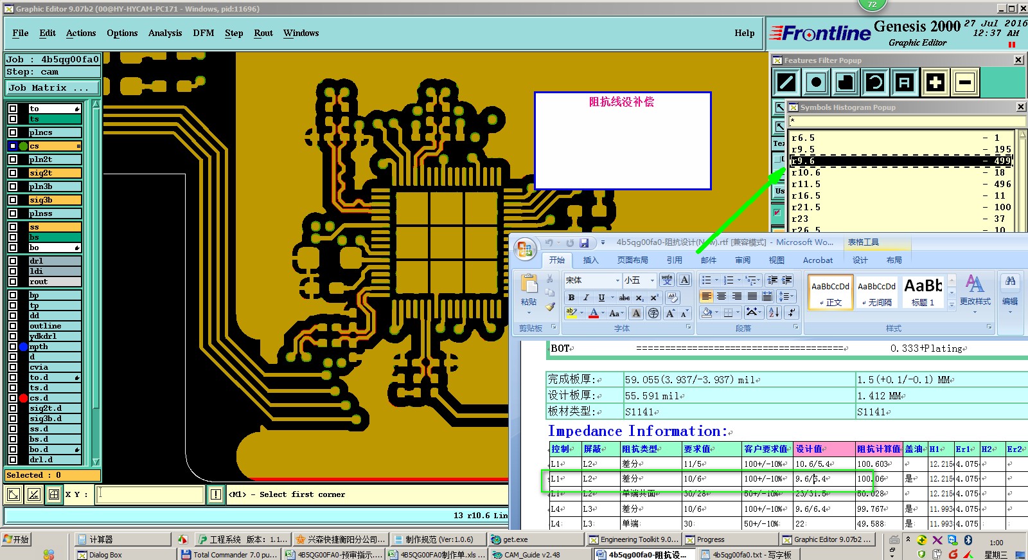Click the symbols filter field in Histogram popup
The image size is (1028, 560).
coord(907,121)
